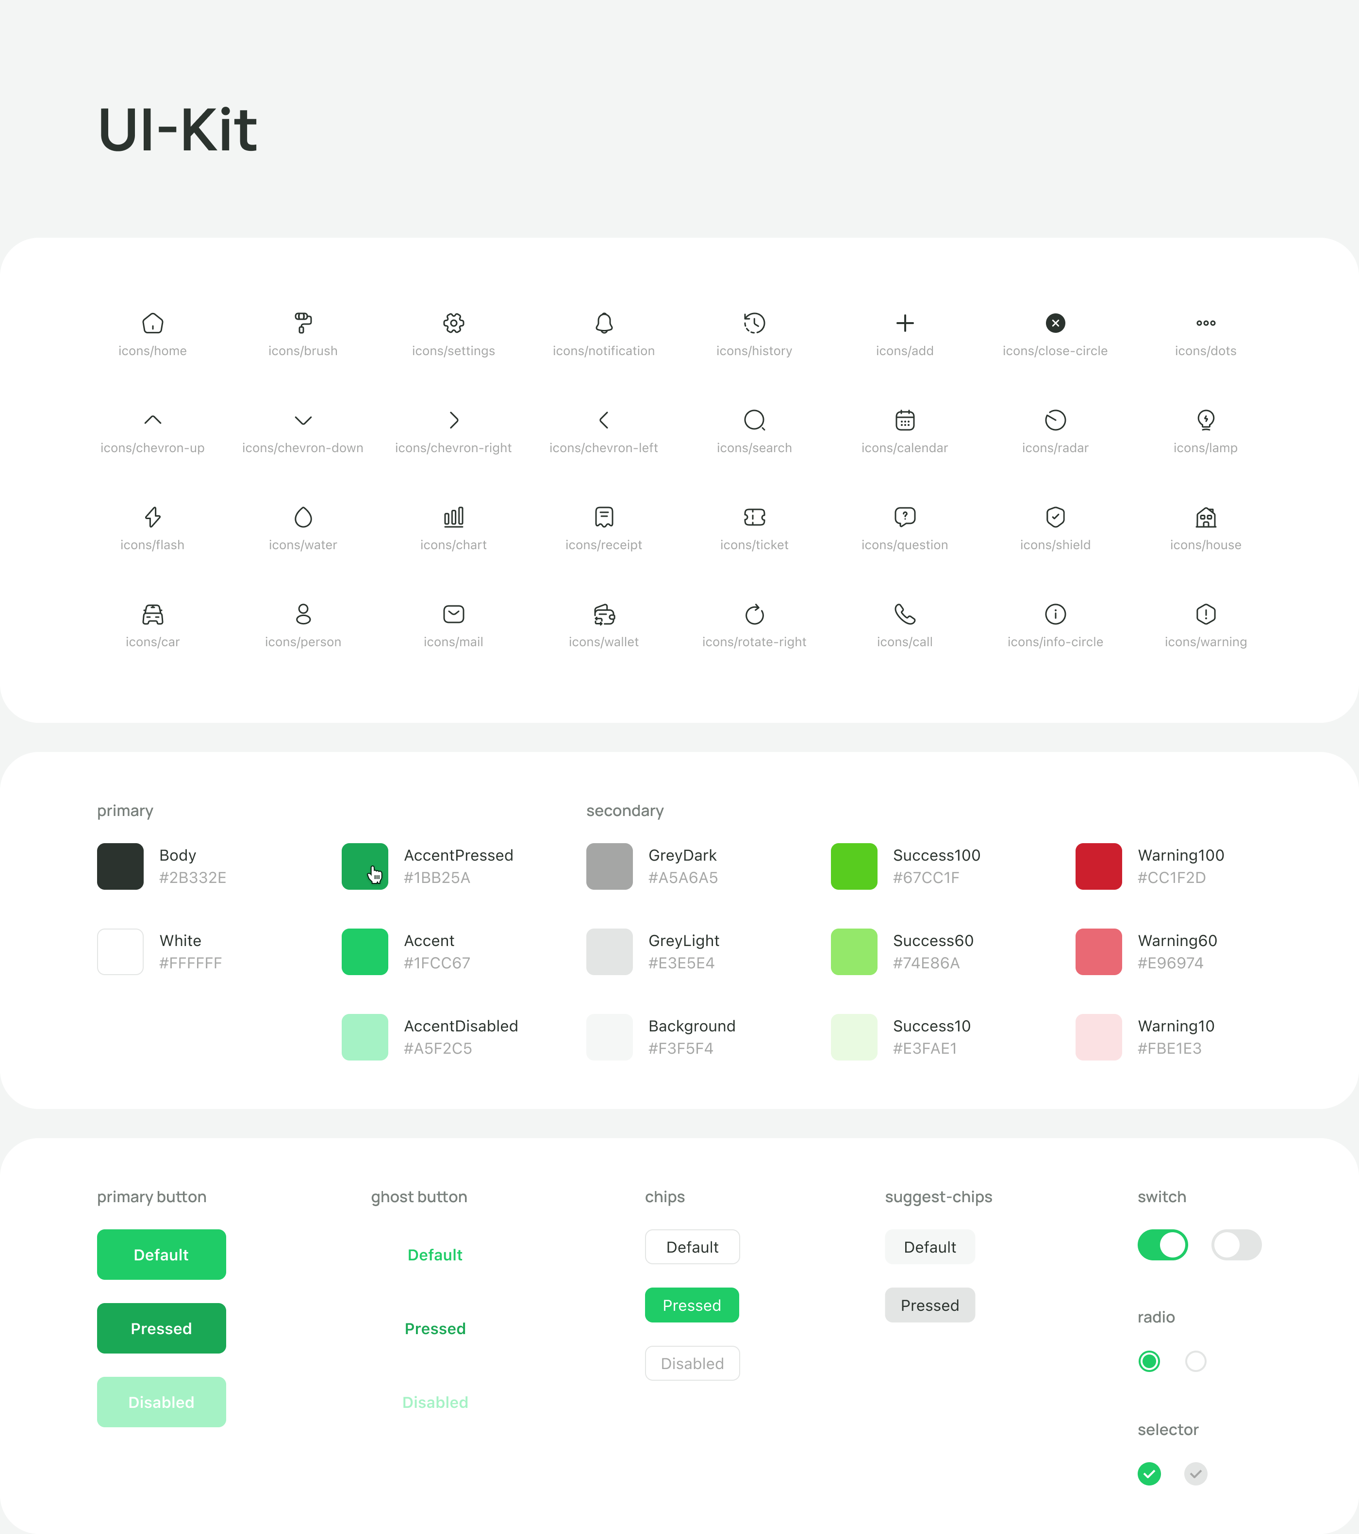The width and height of the screenshot is (1359, 1534).
Task: Toggle the grey unchecked selector checkmark
Action: [1195, 1473]
